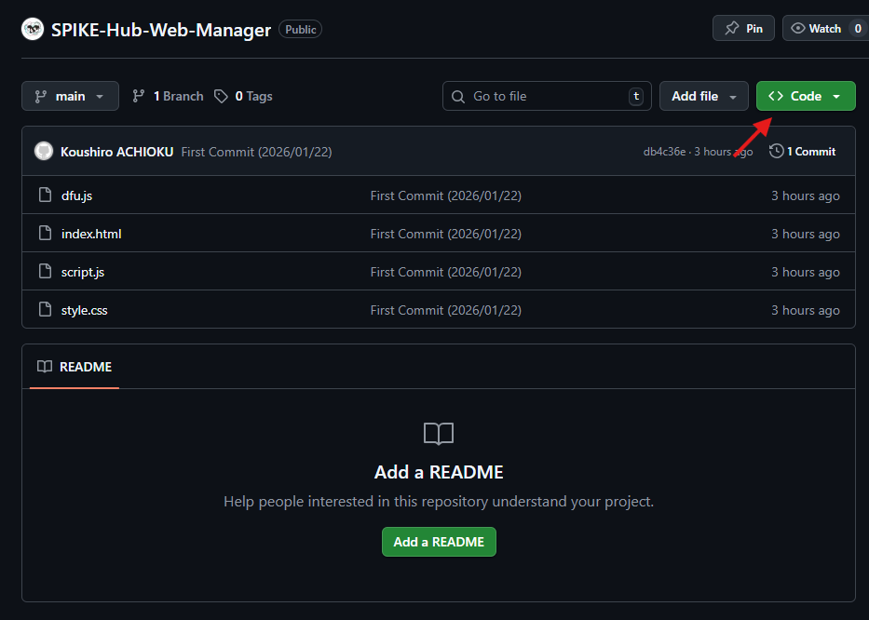
Task: Open the commit message in the dfu.js row
Action: click(x=445, y=195)
